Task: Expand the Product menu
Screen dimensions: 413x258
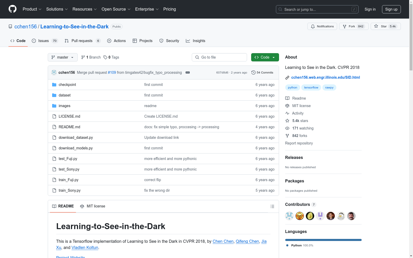Action: tap(32, 9)
